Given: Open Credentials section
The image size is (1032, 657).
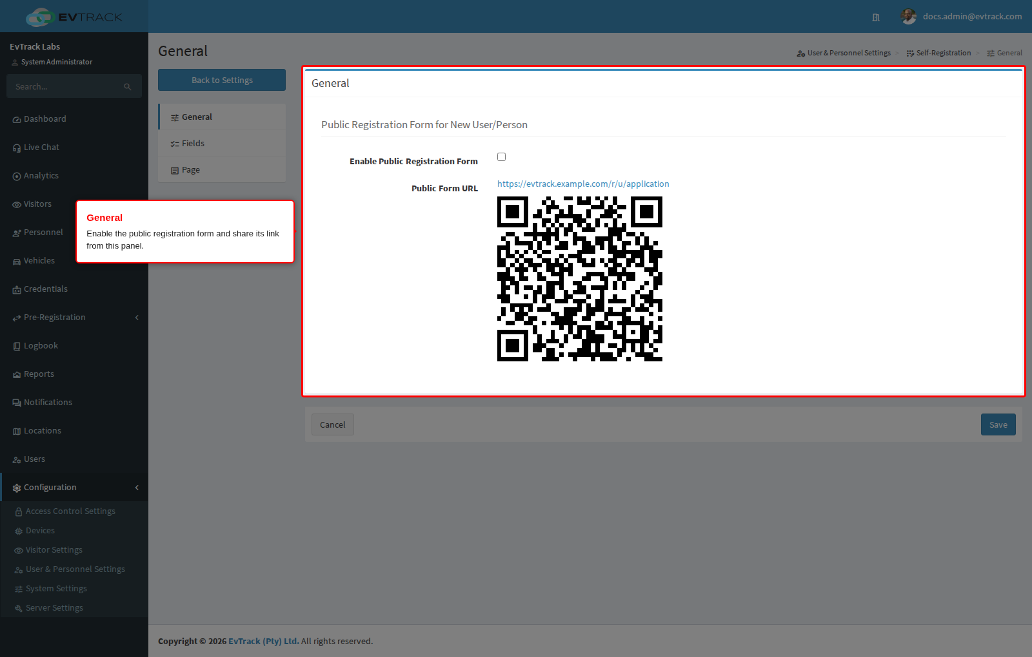Looking at the screenshot, I should coord(74,289).
